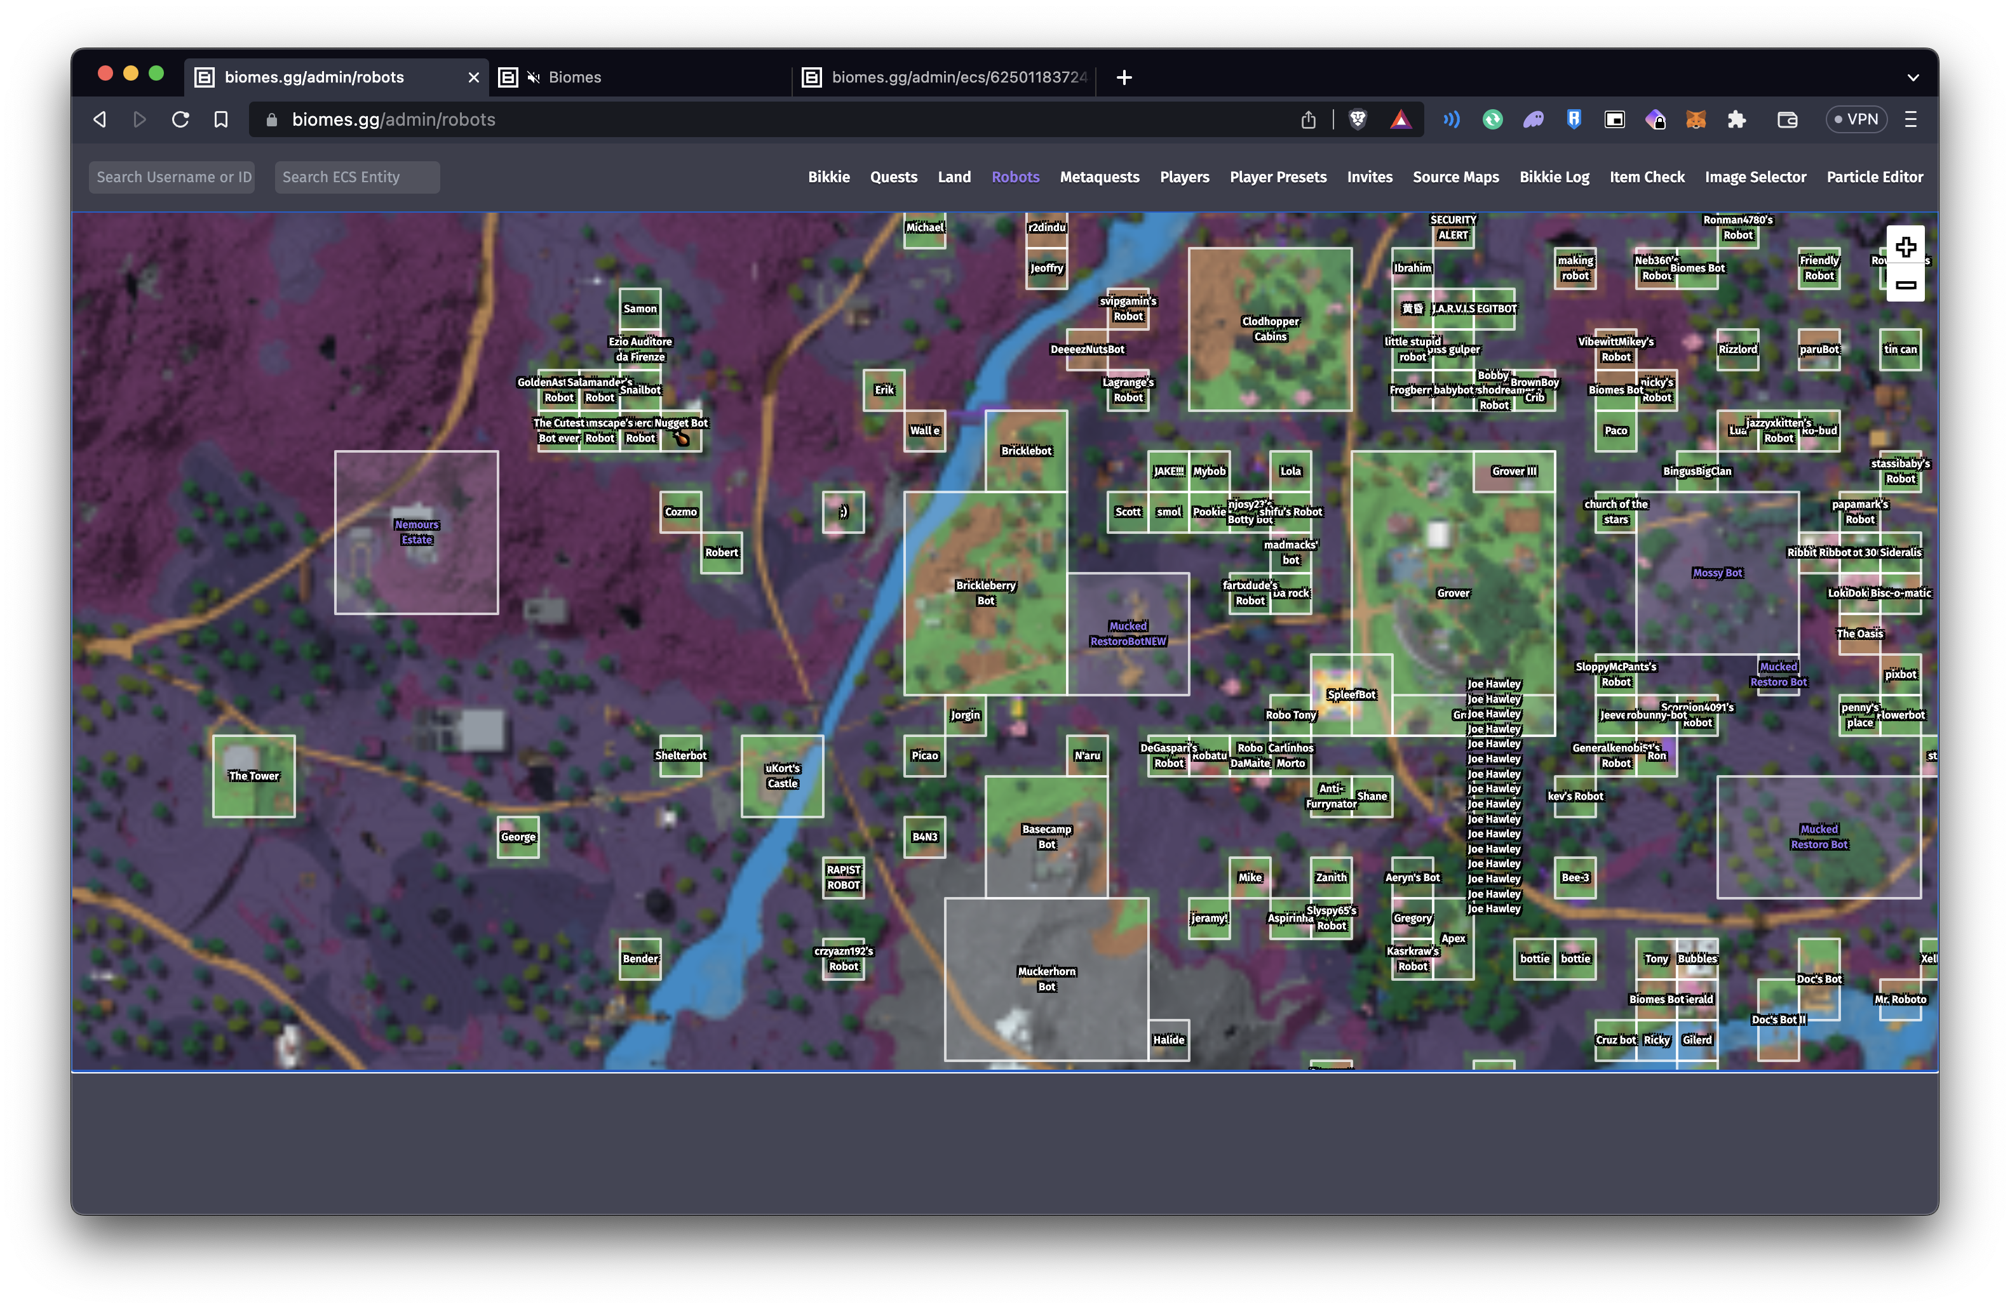Focus the Search Username or ID field

(x=172, y=177)
